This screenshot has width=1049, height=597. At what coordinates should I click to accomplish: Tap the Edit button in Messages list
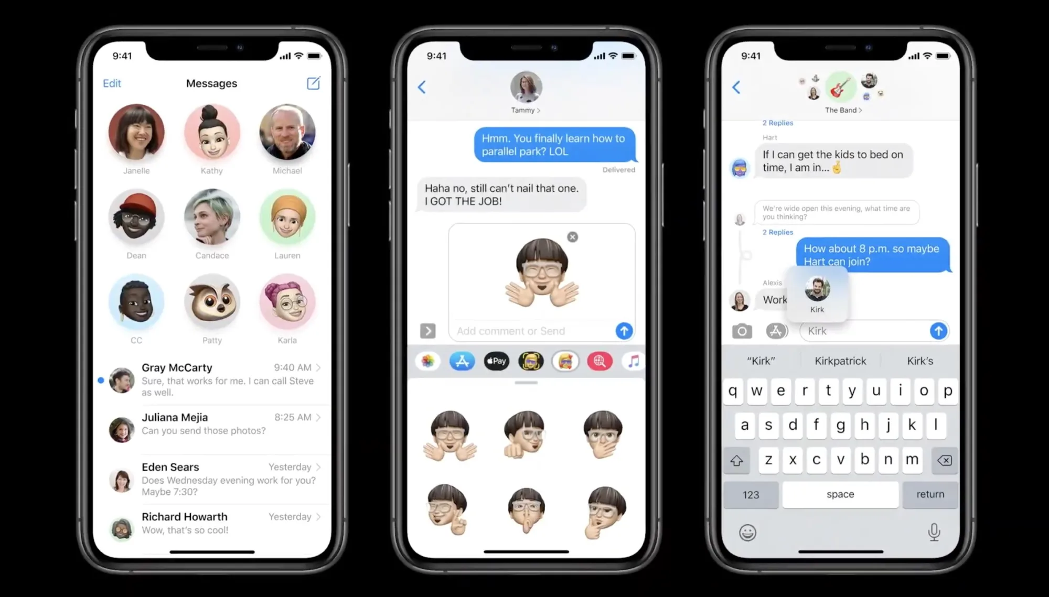112,83
